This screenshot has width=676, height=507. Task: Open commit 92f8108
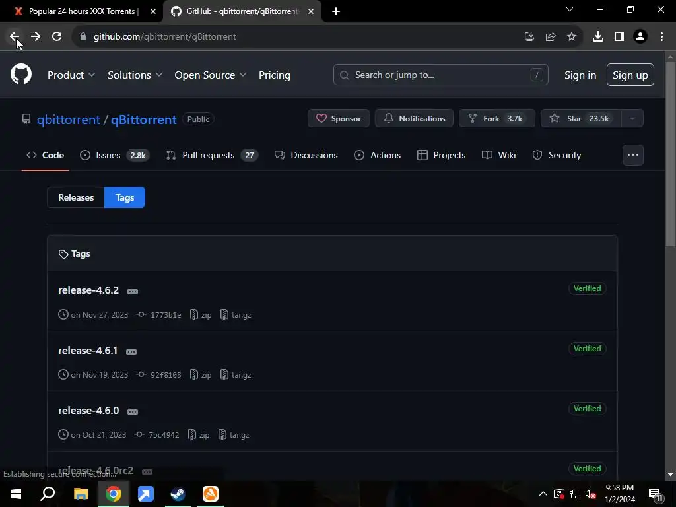(x=166, y=375)
